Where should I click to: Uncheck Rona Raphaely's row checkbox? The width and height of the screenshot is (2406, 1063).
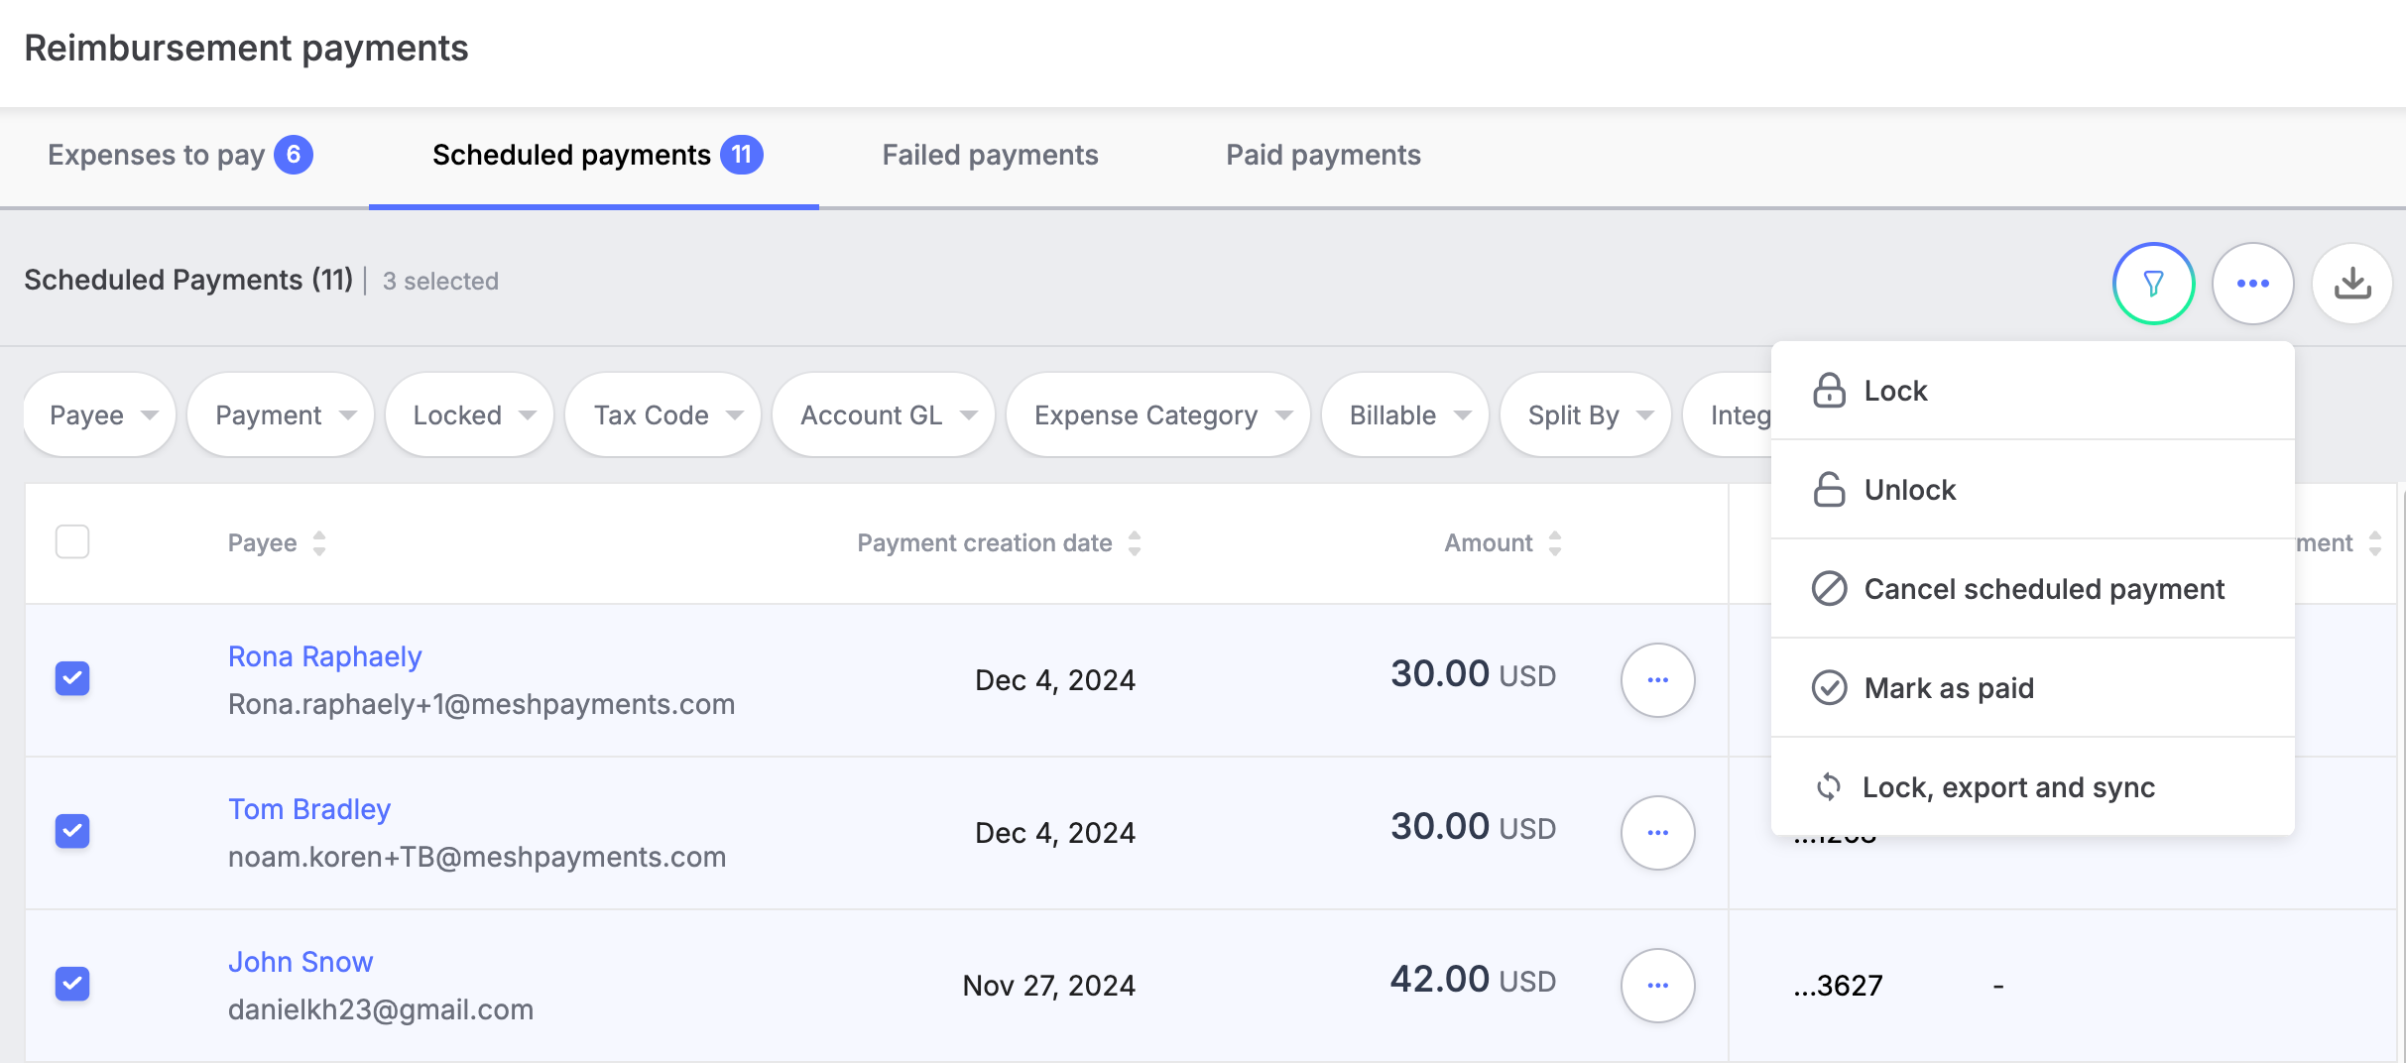[72, 679]
